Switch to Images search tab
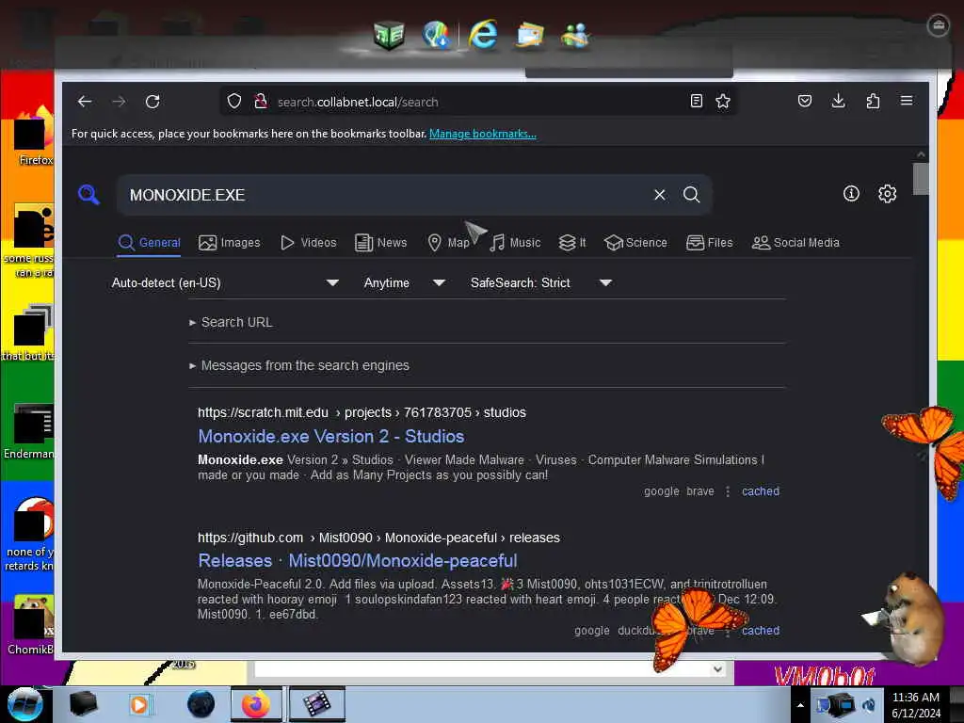 pyautogui.click(x=230, y=243)
